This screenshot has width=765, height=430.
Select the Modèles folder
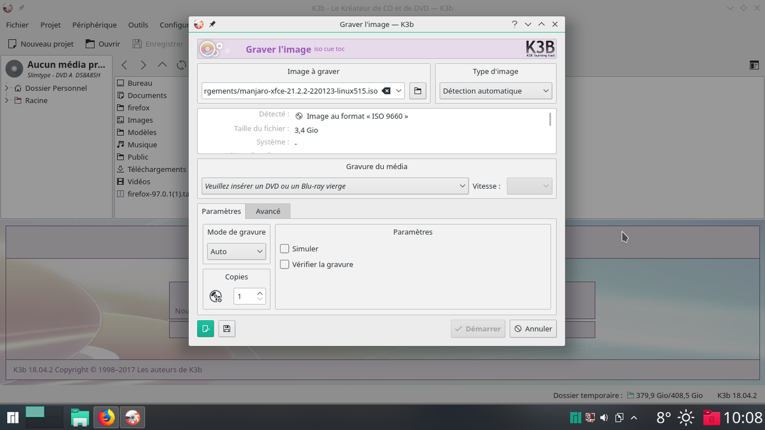tap(142, 133)
